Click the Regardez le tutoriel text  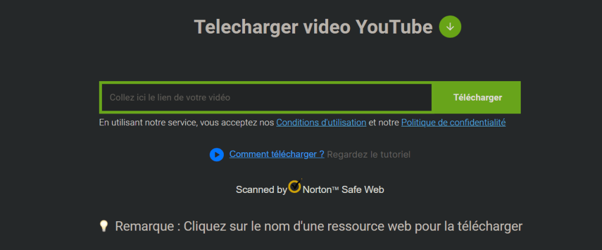(369, 155)
